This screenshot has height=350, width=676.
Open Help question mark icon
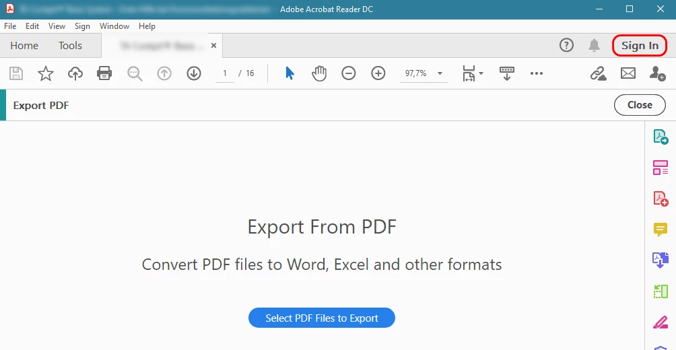pyautogui.click(x=566, y=45)
